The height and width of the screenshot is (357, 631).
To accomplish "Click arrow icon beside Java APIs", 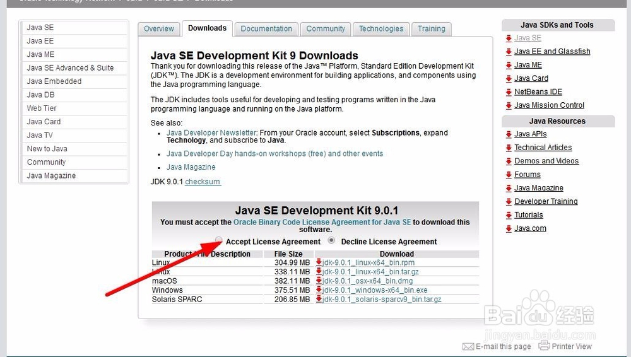I will (x=509, y=134).
